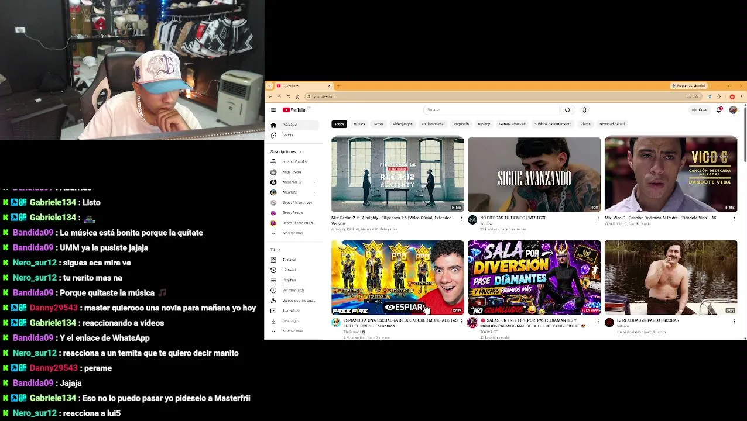The height and width of the screenshot is (421, 747).
Task: Go back with browser back arrow
Action: coord(270,96)
